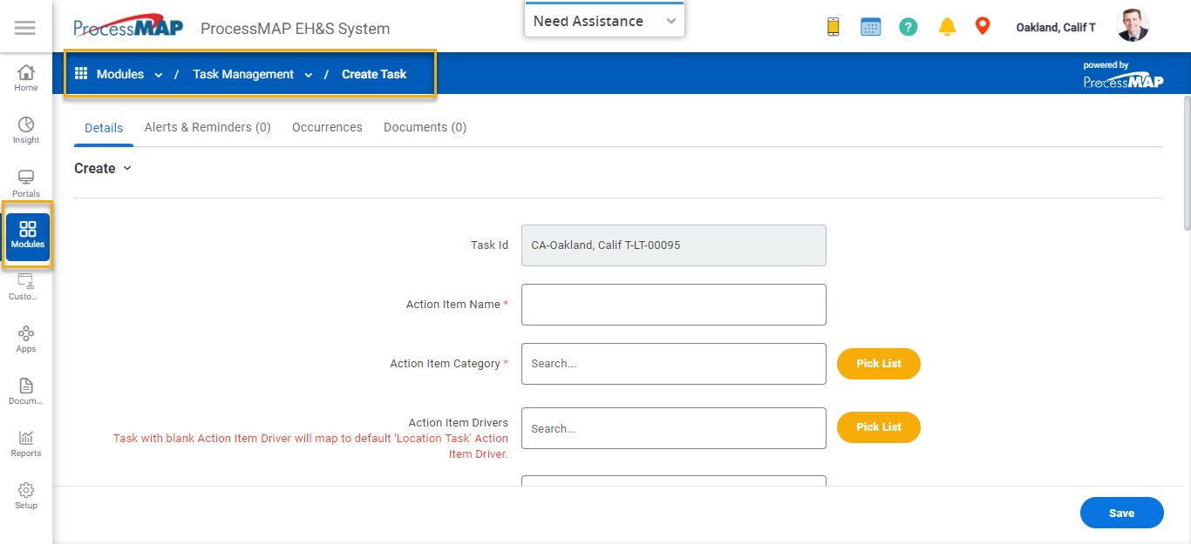1191x544 pixels.
Task: Open Setup gear in the sidebar
Action: coord(26,496)
